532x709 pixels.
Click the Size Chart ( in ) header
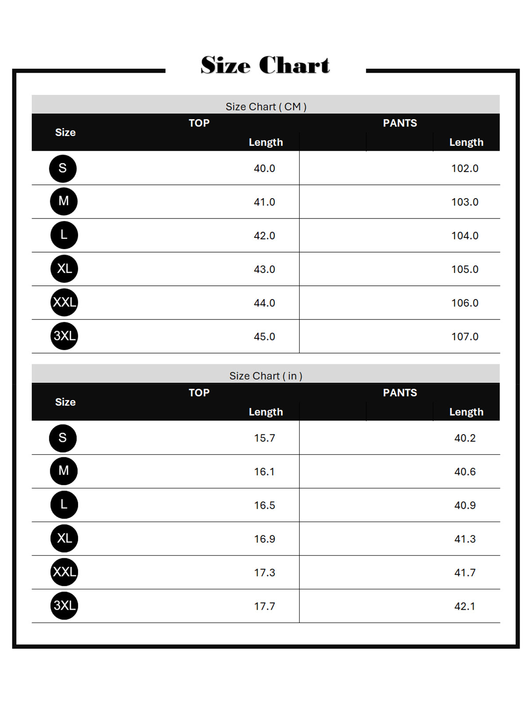(x=266, y=376)
